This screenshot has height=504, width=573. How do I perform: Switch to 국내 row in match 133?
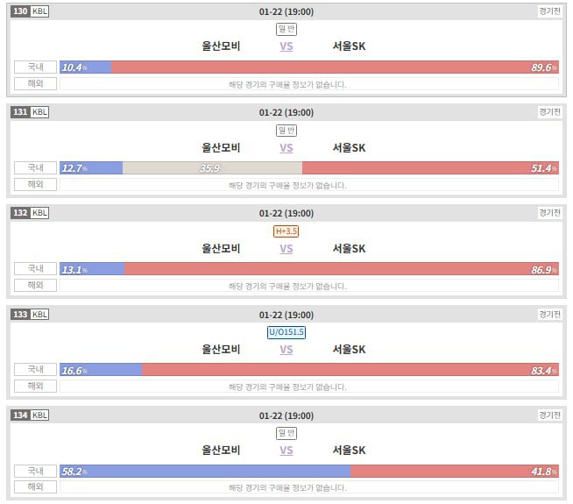click(x=35, y=370)
